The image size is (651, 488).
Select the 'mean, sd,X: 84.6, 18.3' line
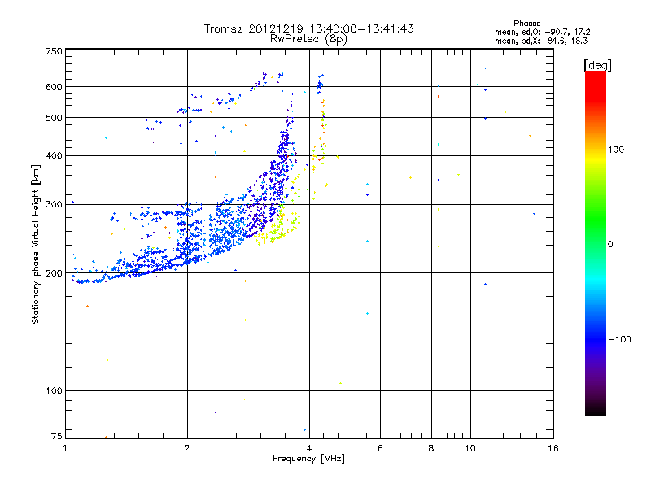[541, 41]
